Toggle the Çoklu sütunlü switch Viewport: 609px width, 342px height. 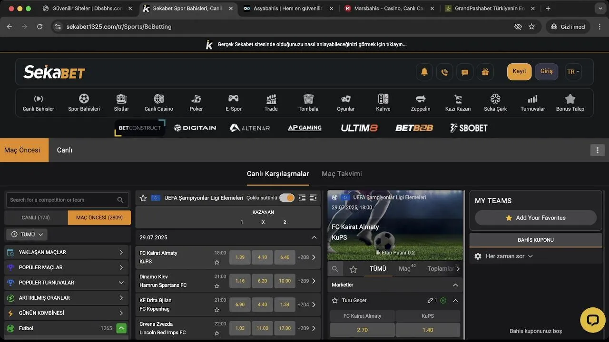[x=287, y=198]
